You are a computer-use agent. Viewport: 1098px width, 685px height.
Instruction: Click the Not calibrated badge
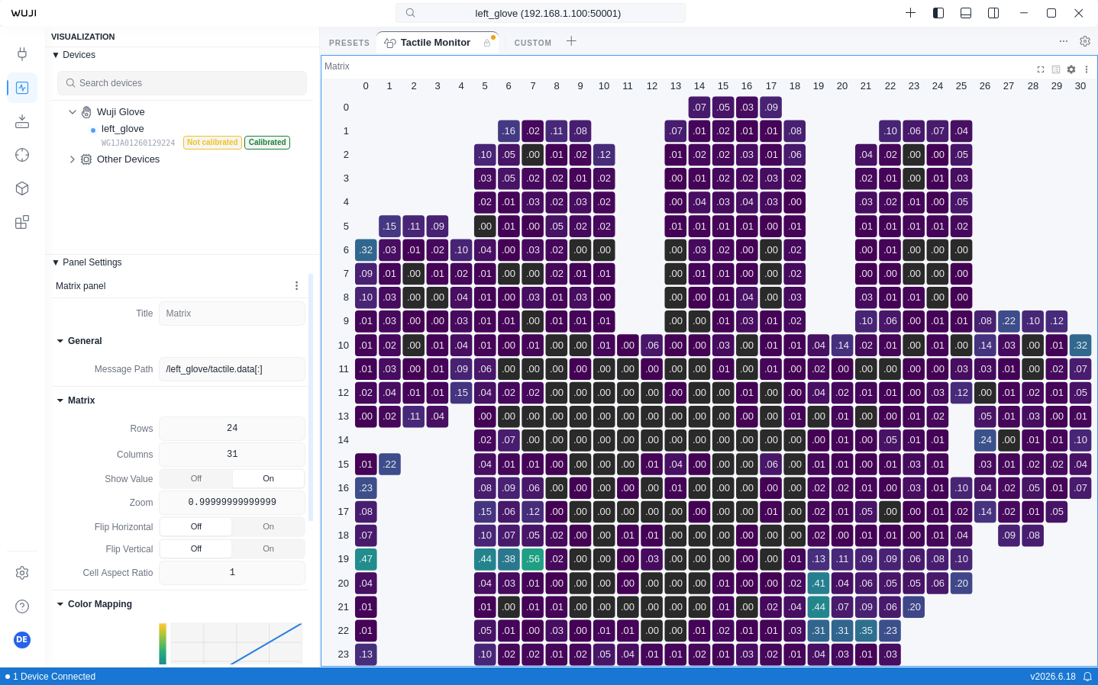point(212,143)
